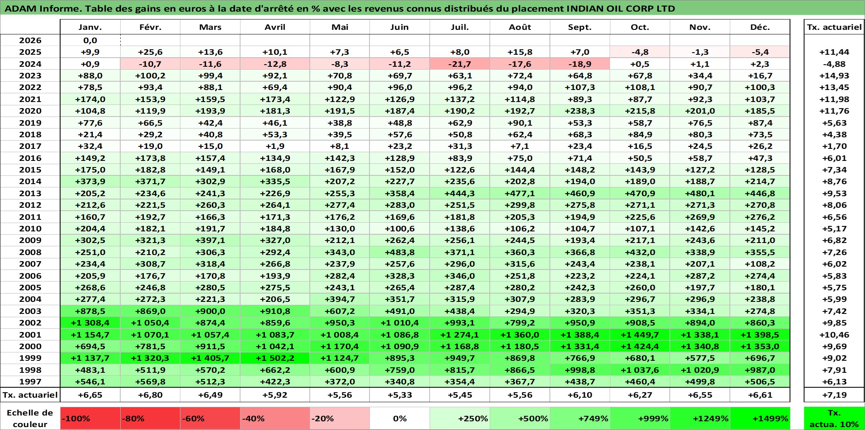Select the 'Févr.' column header
865x430 pixels.
151,27
